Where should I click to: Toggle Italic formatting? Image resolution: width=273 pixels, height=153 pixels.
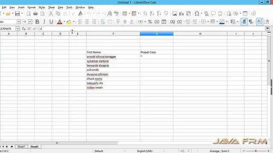(44, 22)
